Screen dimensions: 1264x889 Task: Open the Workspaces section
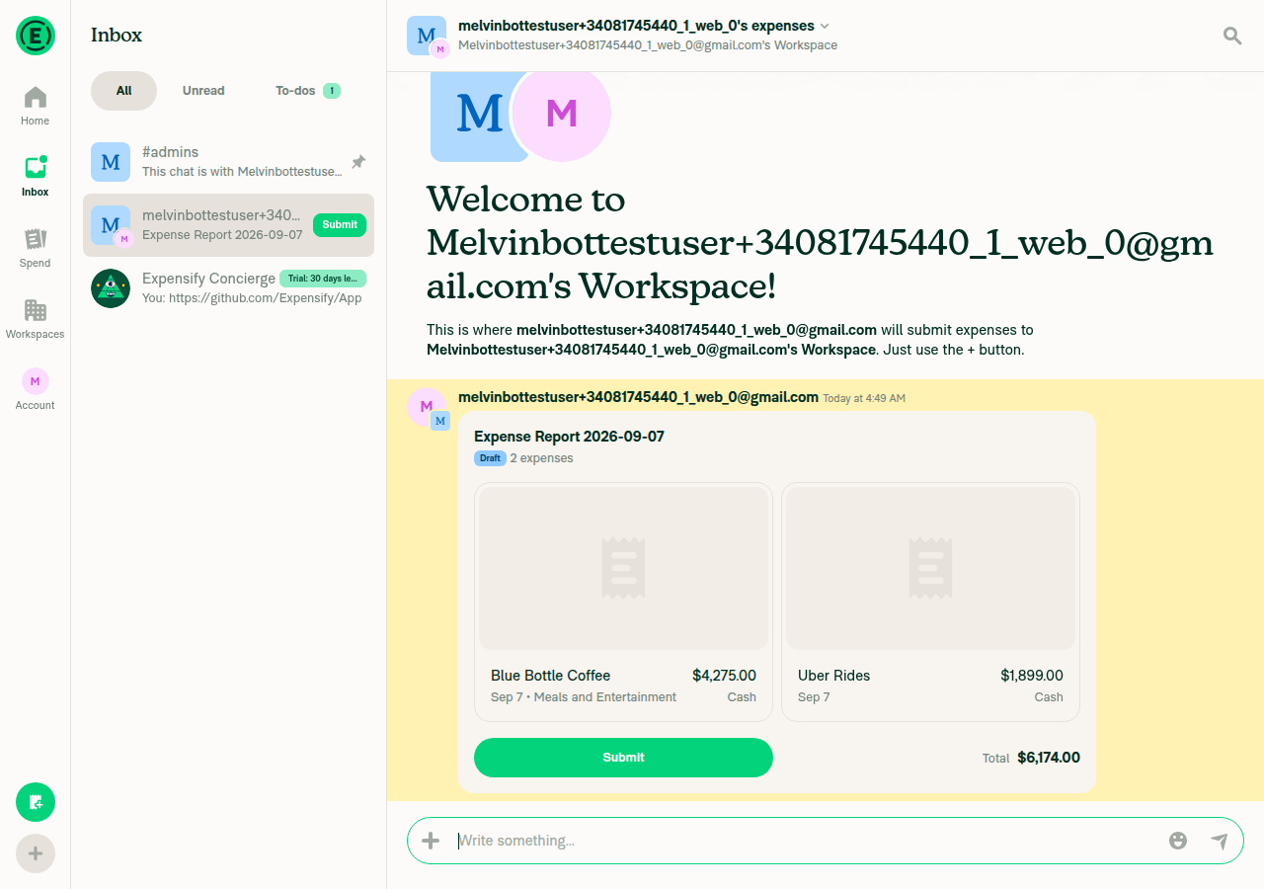pyautogui.click(x=36, y=320)
